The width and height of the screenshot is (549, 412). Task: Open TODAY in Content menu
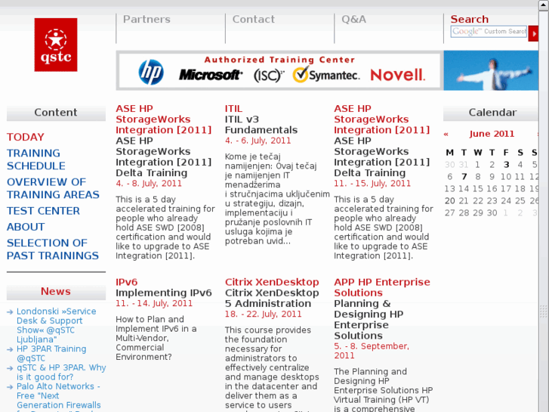(26, 137)
